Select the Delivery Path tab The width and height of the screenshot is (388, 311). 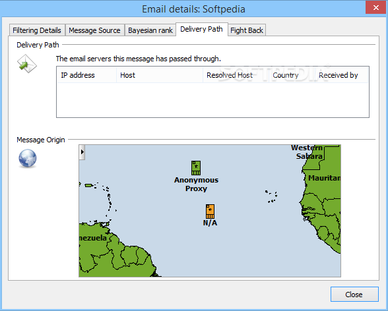[201, 29]
